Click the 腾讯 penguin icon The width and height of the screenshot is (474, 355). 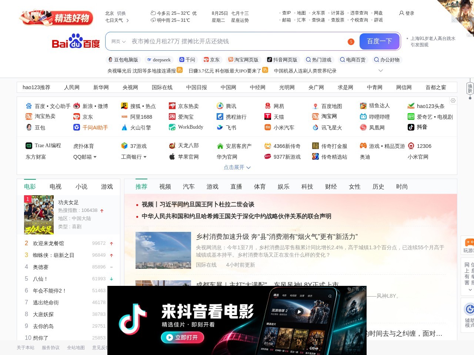[220, 106]
